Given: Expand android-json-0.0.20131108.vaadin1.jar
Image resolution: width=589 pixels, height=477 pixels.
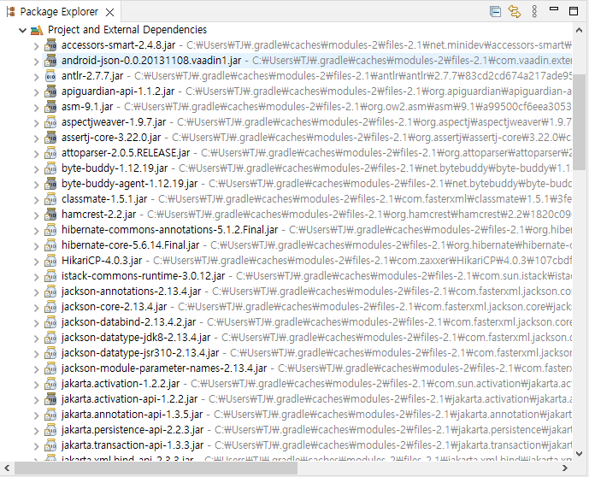Looking at the screenshot, I should click(37, 62).
